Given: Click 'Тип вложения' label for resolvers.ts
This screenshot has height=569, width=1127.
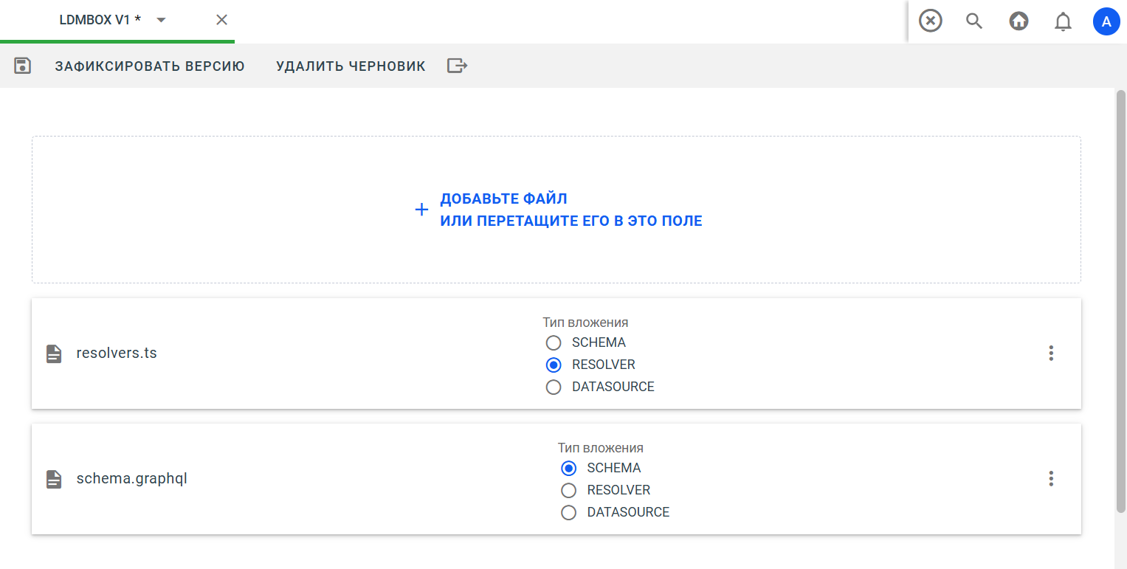Looking at the screenshot, I should coord(585,323).
